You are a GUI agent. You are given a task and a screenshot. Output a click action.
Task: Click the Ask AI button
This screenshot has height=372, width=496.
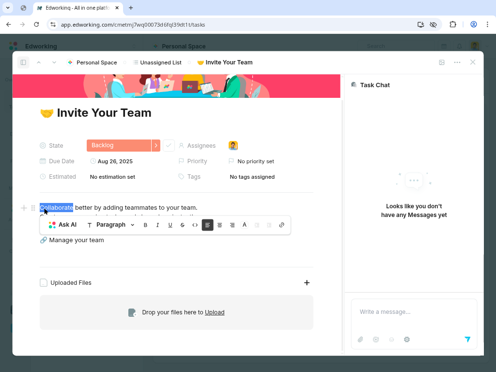click(63, 225)
